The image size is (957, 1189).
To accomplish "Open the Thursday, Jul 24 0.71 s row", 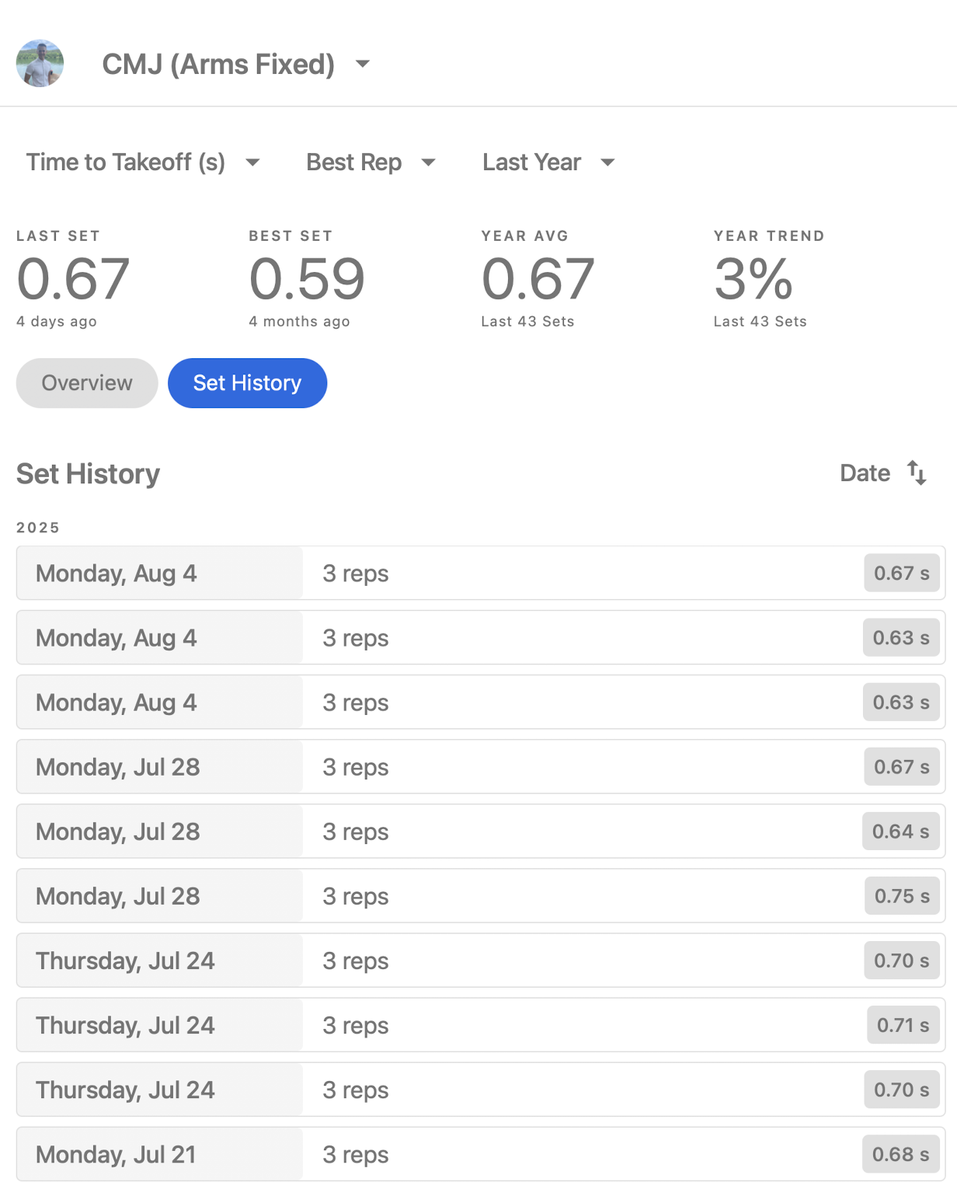I will click(x=480, y=1025).
